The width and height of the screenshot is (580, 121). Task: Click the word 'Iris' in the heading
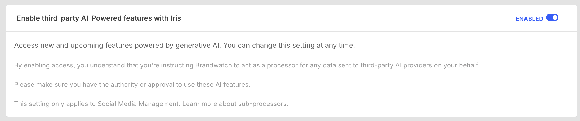(x=175, y=18)
